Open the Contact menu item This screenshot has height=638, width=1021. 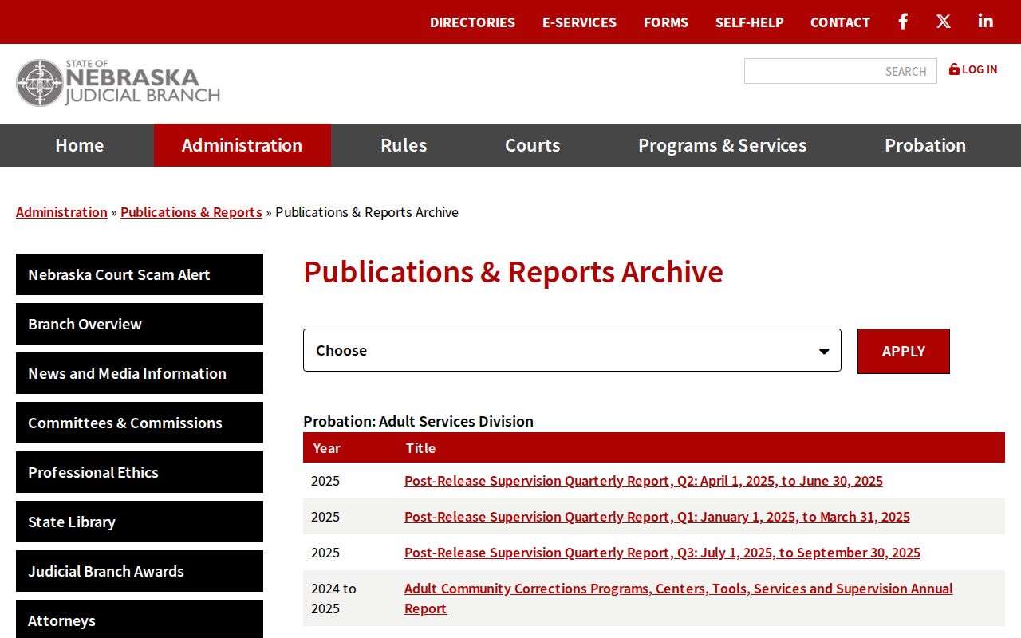coord(840,22)
